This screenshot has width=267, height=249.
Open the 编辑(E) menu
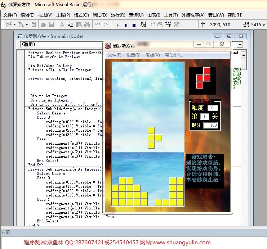[27, 15]
